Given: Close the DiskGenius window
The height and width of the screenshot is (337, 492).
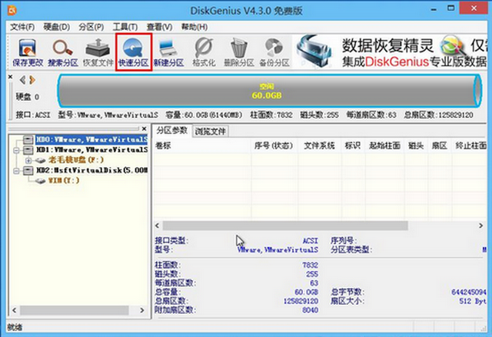Looking at the screenshot, I should pos(474,8).
